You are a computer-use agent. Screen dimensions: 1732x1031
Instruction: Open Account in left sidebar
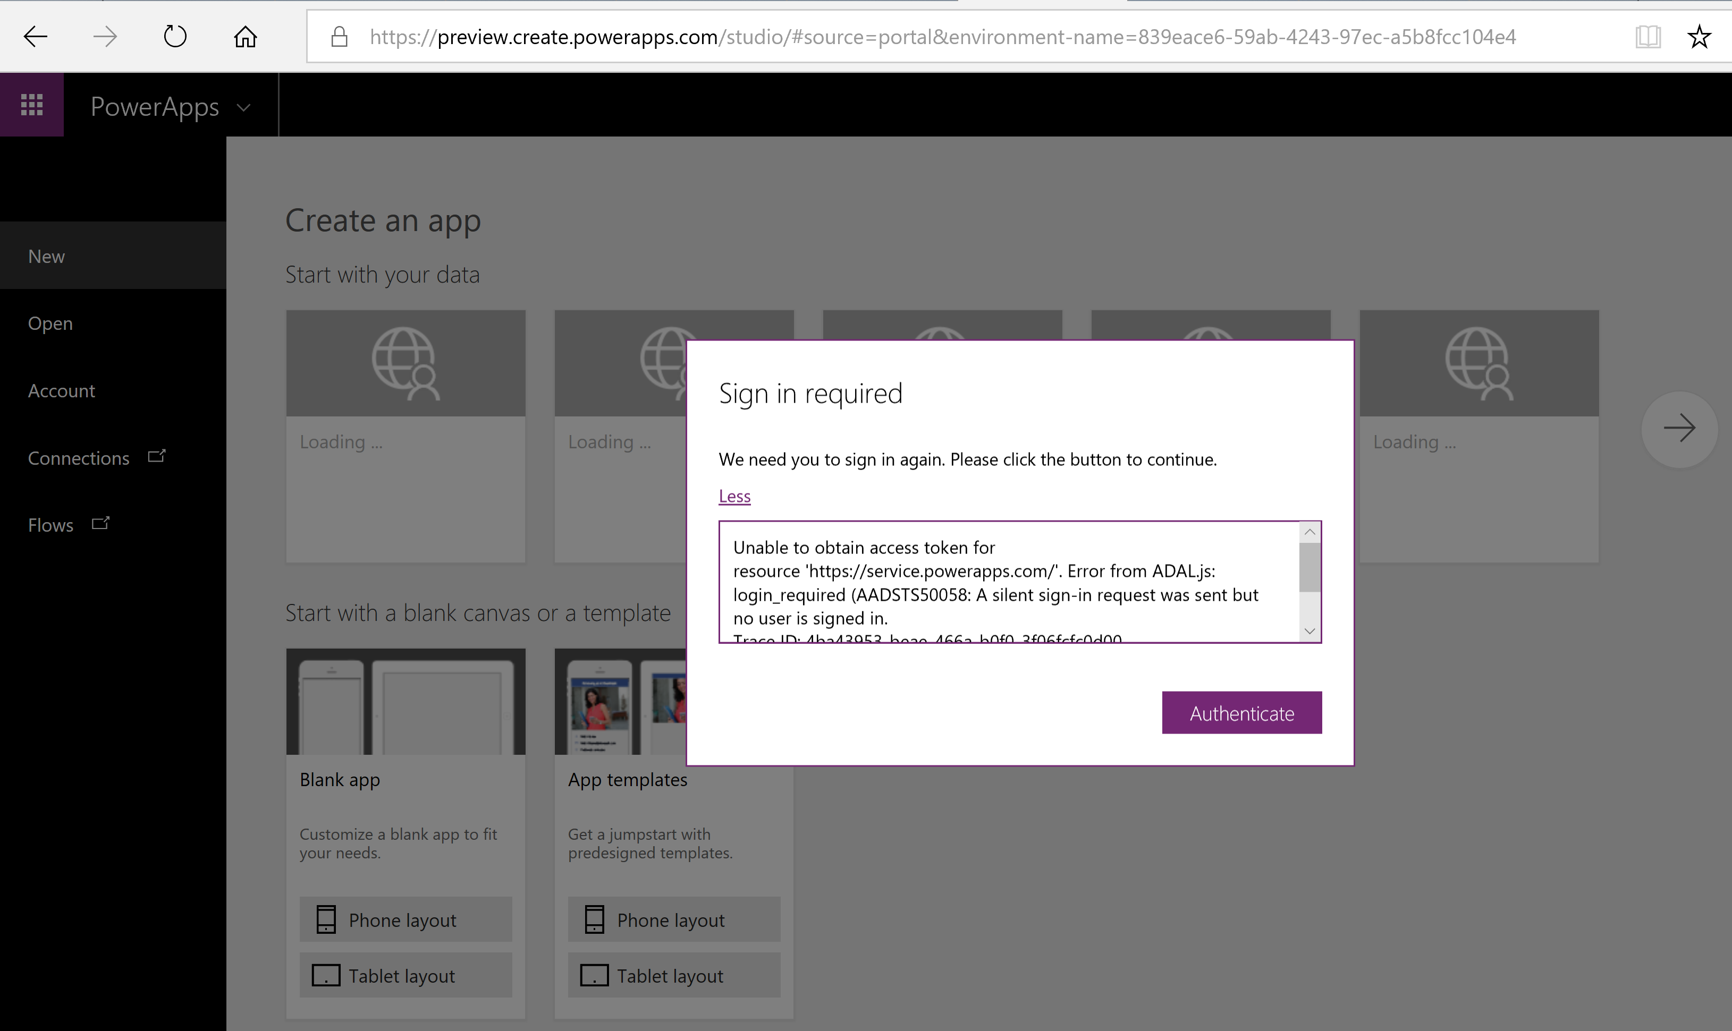coord(61,391)
